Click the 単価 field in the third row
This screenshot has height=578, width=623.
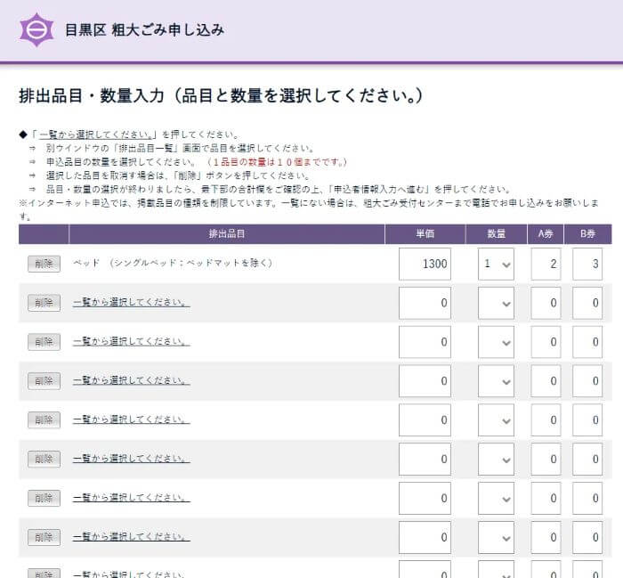(x=425, y=342)
